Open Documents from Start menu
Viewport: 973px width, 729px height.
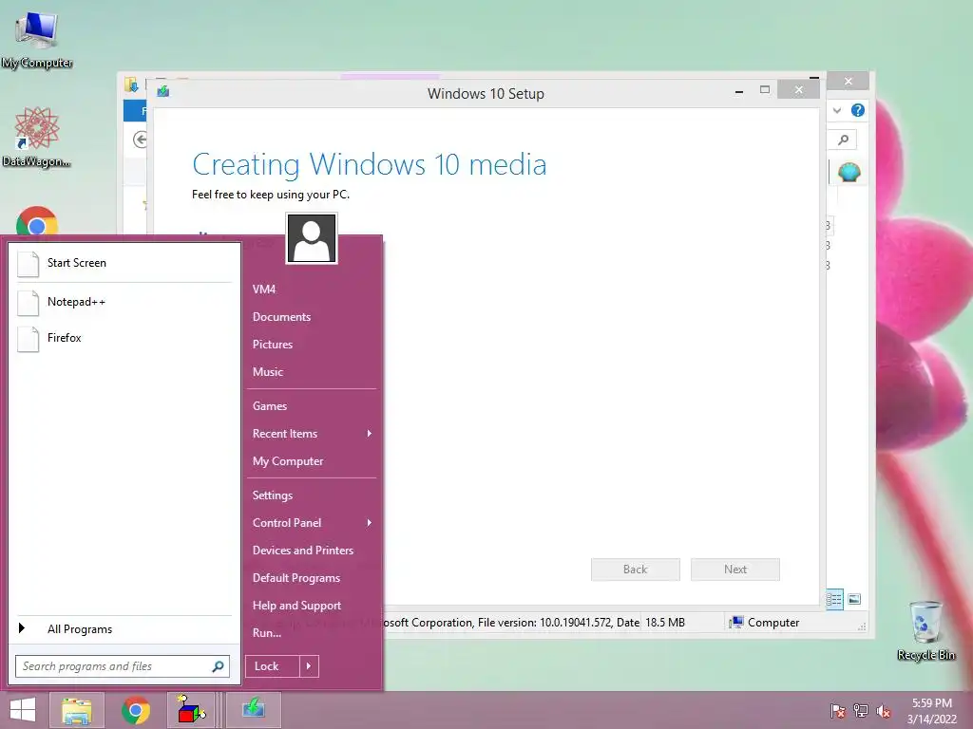point(281,317)
